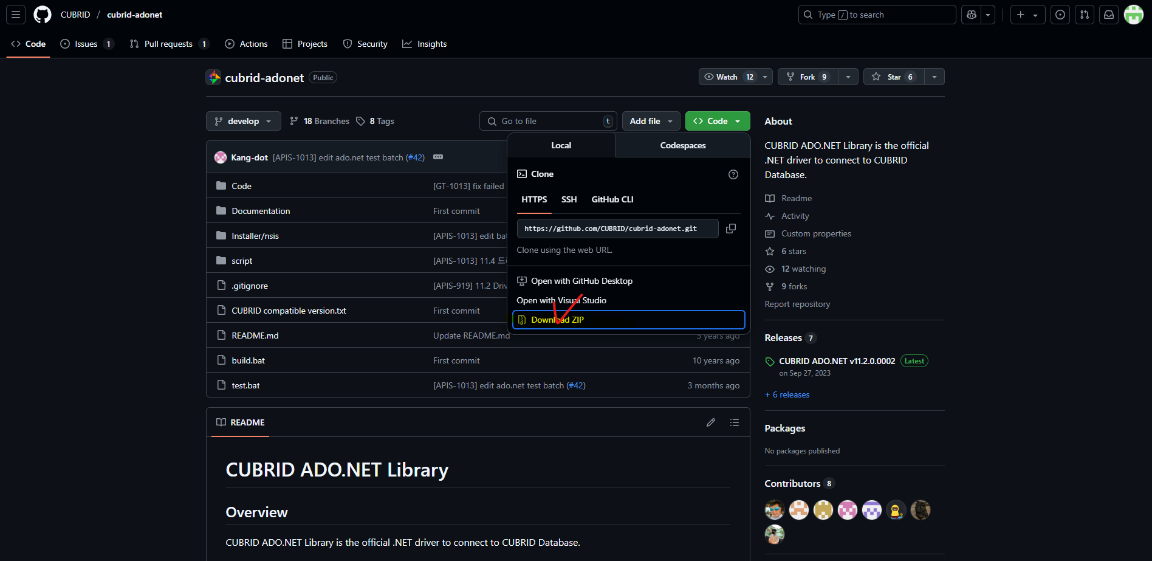Open pull request #42 link in test.bat row
The width and height of the screenshot is (1152, 561).
coord(575,385)
